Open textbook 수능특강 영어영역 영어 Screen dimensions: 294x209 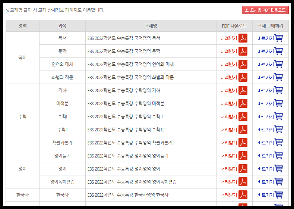pos(124,169)
